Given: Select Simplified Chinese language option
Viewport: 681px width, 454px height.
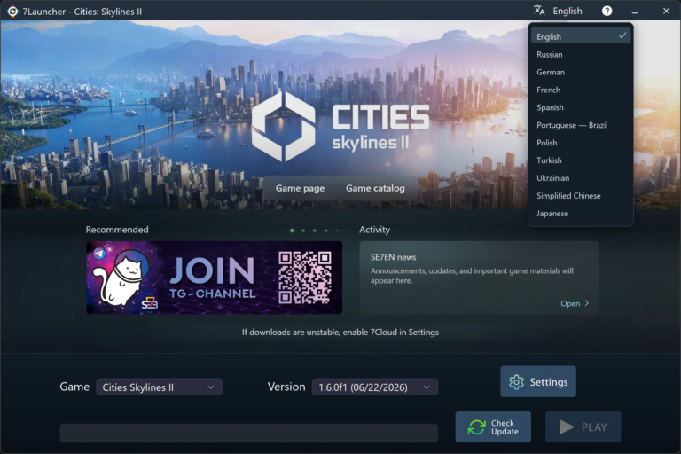Looking at the screenshot, I should [581, 195].
